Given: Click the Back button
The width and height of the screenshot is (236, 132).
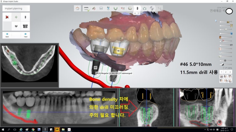Looking at the screenshot, I should [x=7, y=35].
